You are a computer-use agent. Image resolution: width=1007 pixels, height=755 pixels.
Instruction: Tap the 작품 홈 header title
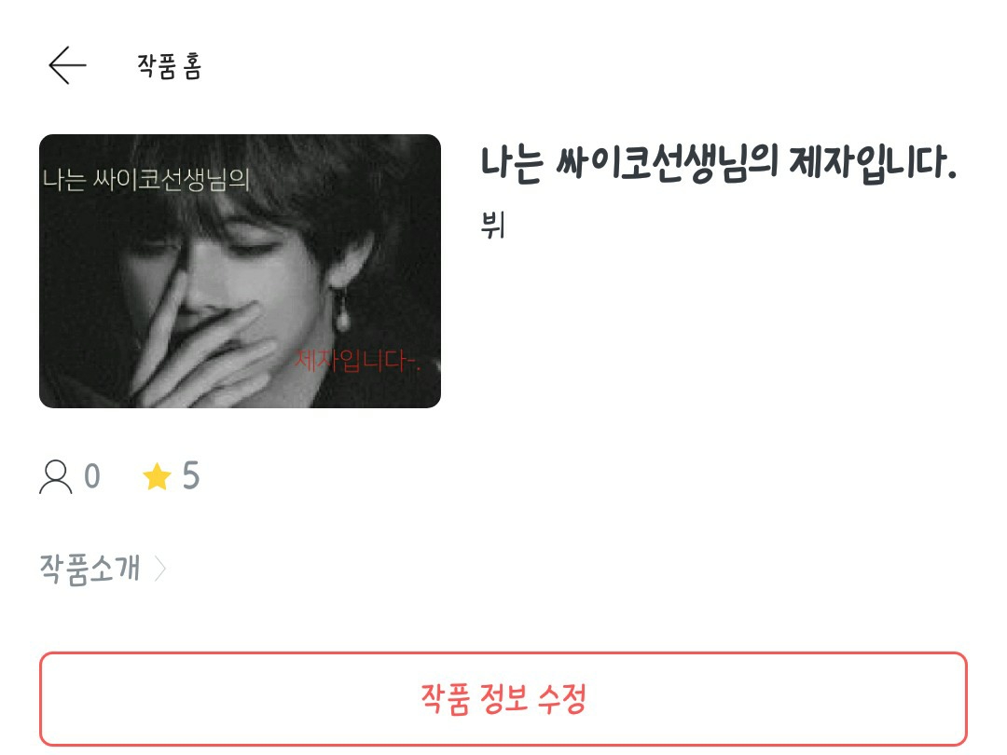170,66
